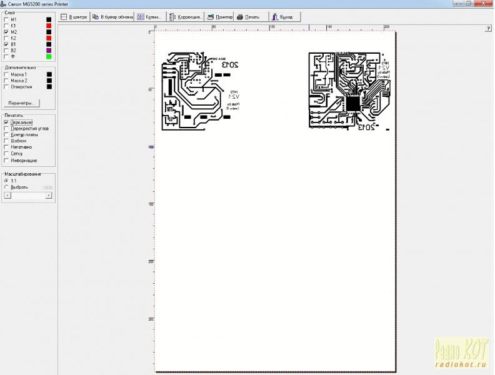Uncheck the В1 layer checkbox
This screenshot has height=375, width=495.
click(x=6, y=44)
